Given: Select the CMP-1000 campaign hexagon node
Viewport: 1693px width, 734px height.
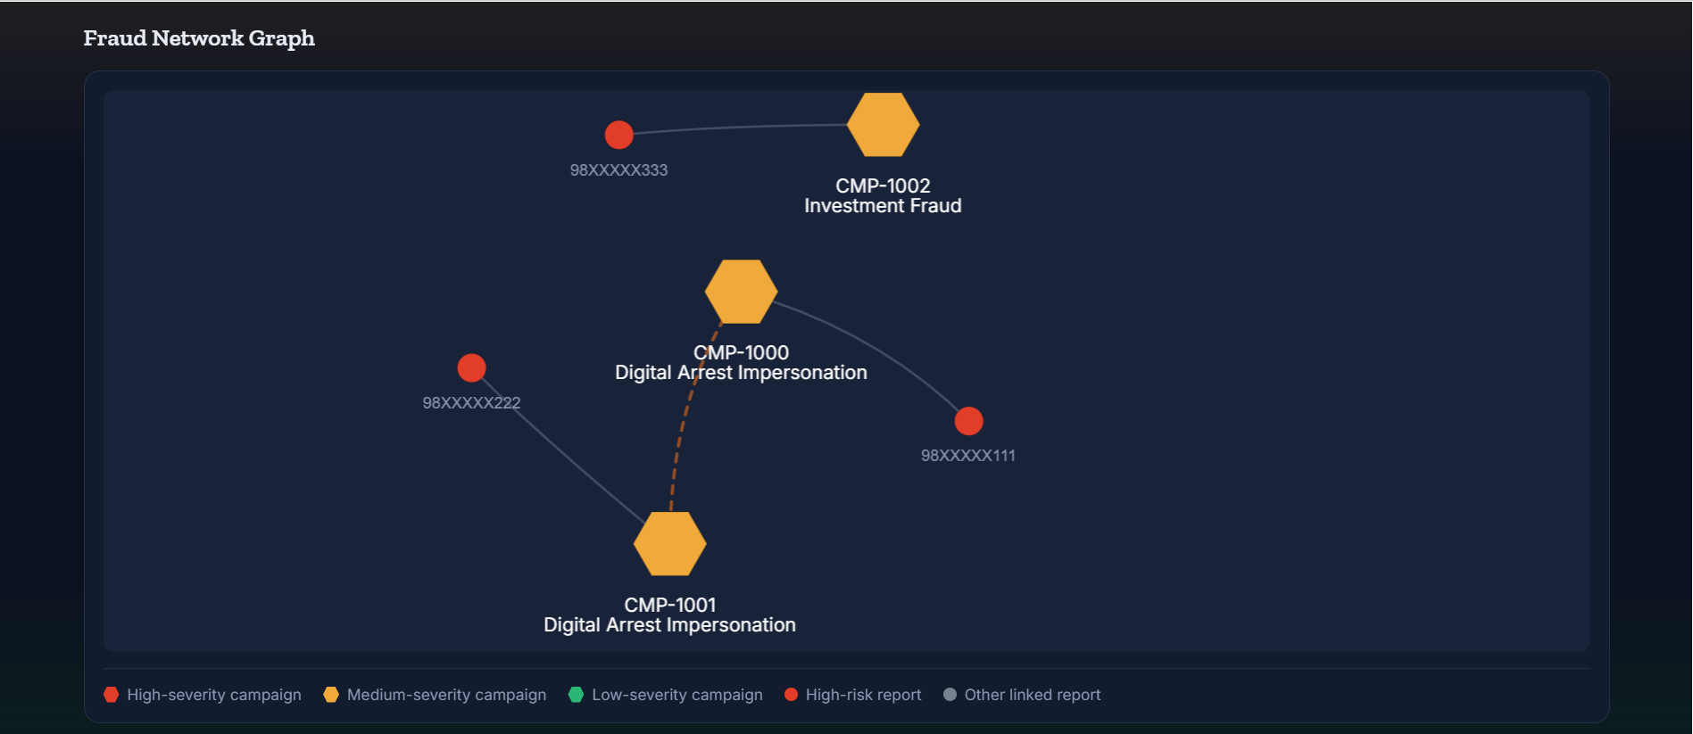Looking at the screenshot, I should click(x=741, y=292).
